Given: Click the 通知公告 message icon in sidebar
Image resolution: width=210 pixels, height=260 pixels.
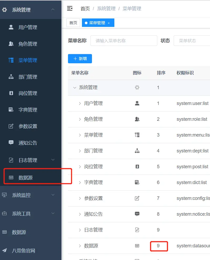Looking at the screenshot, I should [11, 143].
